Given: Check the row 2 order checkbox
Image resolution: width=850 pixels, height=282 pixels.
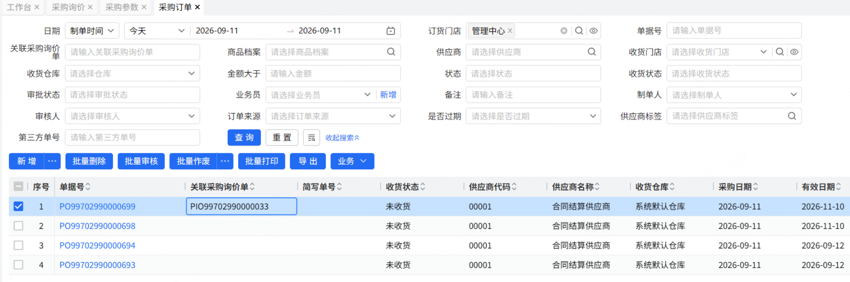Looking at the screenshot, I should 18,226.
